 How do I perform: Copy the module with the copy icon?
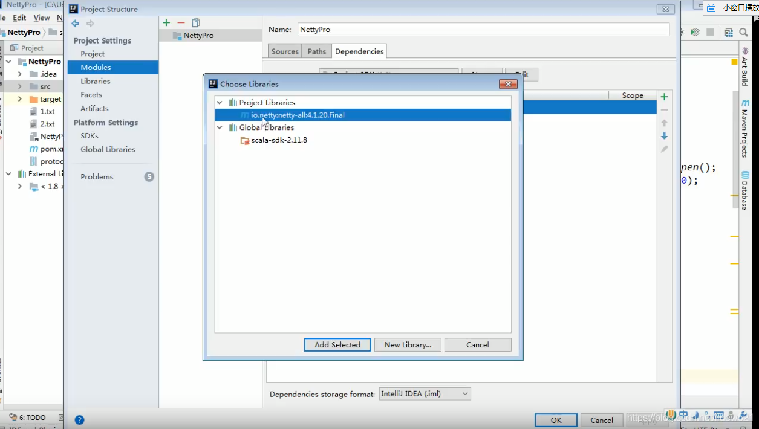196,22
